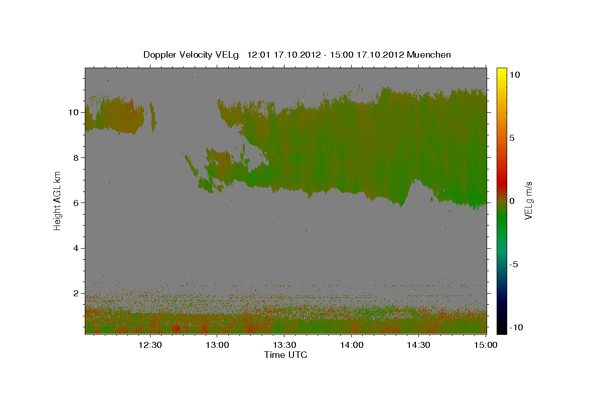The width and height of the screenshot is (602, 401).
Task: Select the '15:00' time axis label
Action: coord(486,345)
